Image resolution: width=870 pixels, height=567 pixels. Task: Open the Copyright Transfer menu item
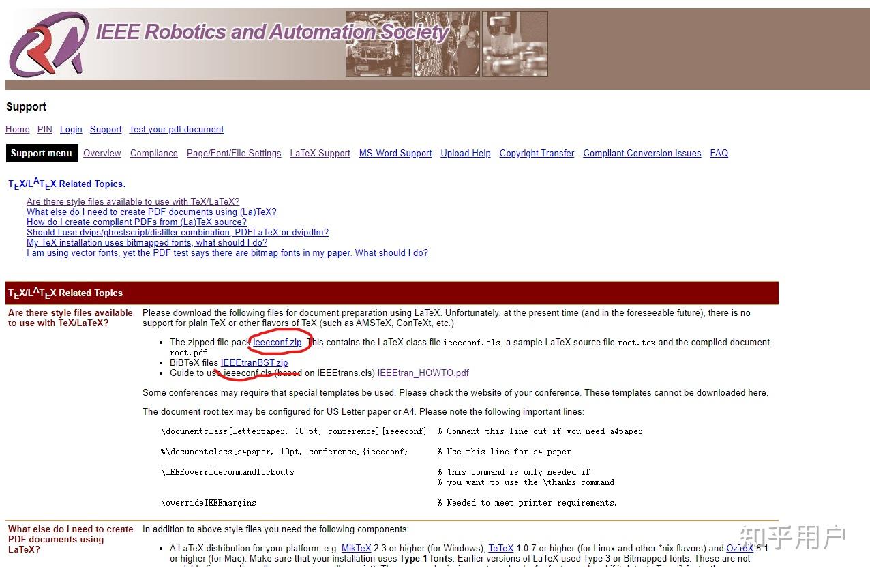pyautogui.click(x=537, y=154)
